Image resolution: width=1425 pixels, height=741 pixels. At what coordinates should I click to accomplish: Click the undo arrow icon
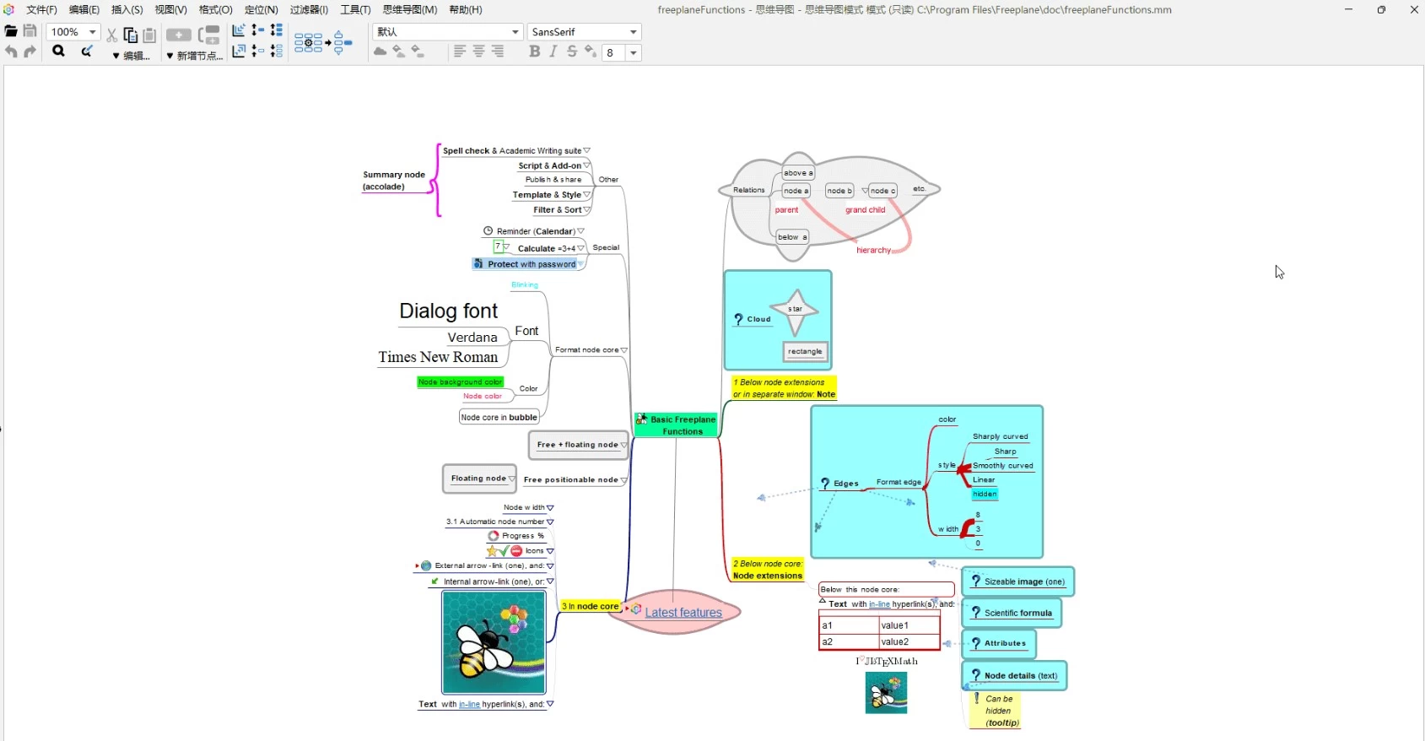pyautogui.click(x=11, y=52)
